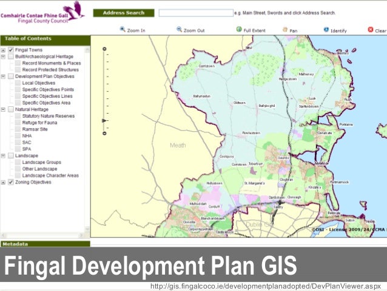Click the Malahide label on map
This screenshot has width=387, height=291.
coord(321,163)
